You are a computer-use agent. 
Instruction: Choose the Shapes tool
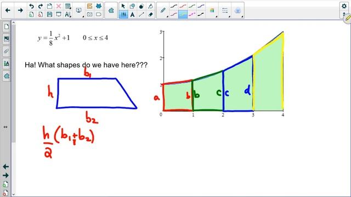132,6
